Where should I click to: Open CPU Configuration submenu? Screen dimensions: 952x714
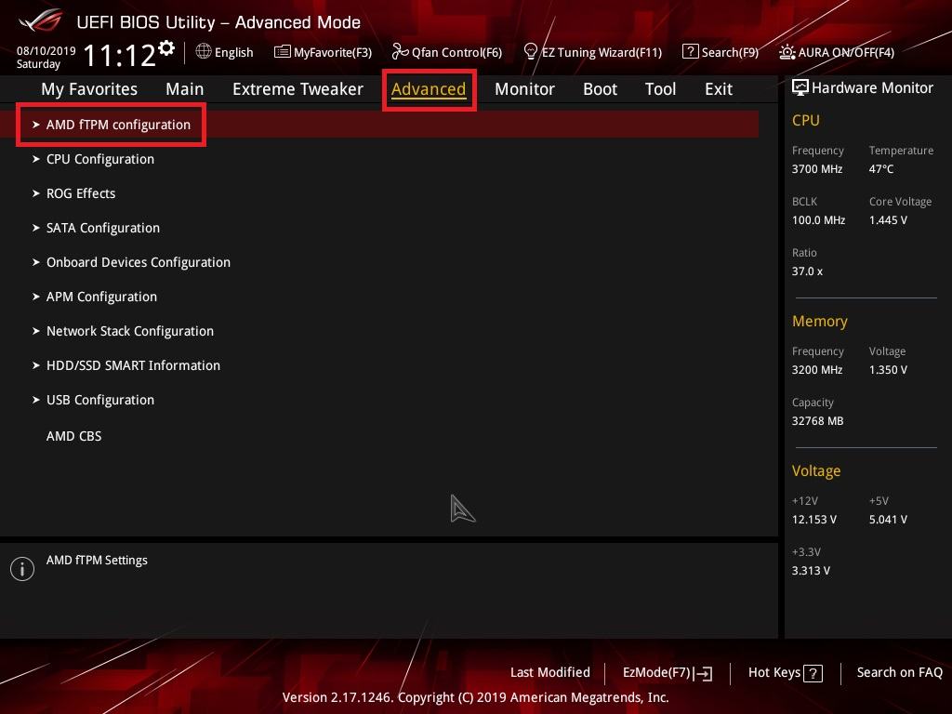pyautogui.click(x=100, y=159)
